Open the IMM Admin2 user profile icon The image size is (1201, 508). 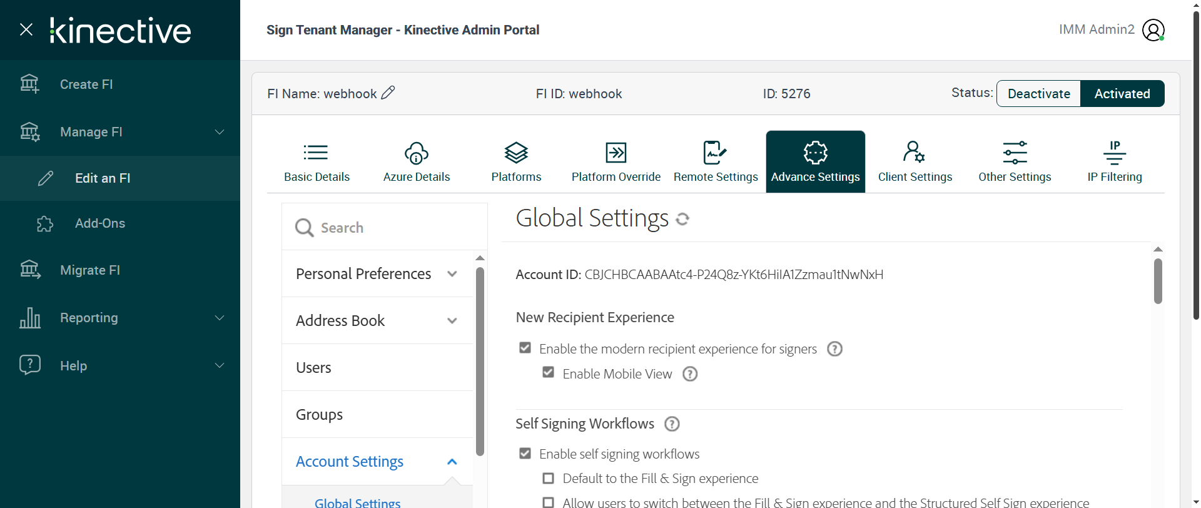1153,30
